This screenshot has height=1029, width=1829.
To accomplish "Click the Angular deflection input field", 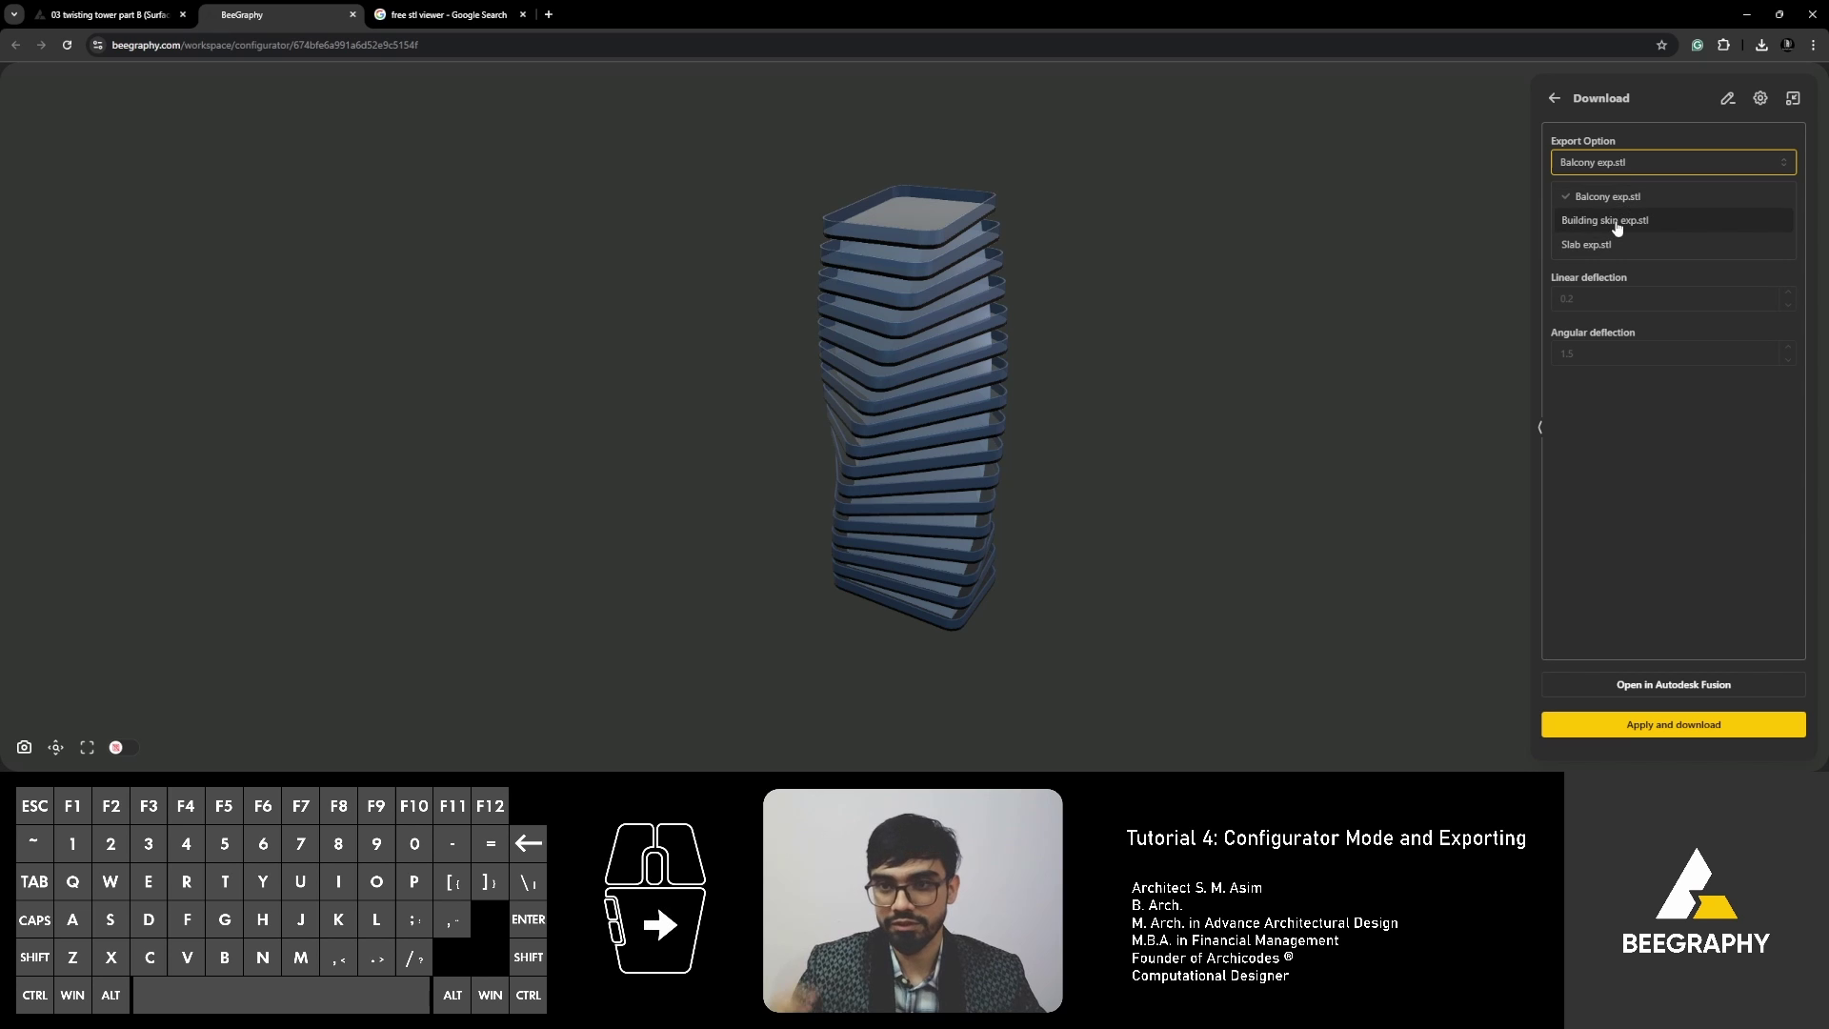I will tap(1664, 354).
